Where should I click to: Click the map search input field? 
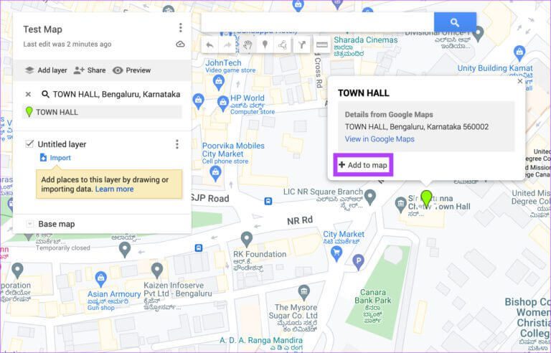(x=317, y=22)
